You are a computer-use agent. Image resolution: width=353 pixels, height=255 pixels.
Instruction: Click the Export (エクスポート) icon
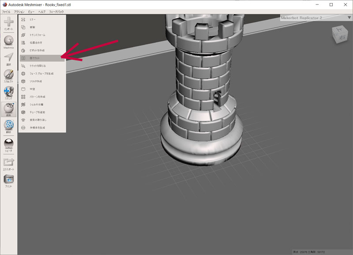pyautogui.click(x=8, y=162)
